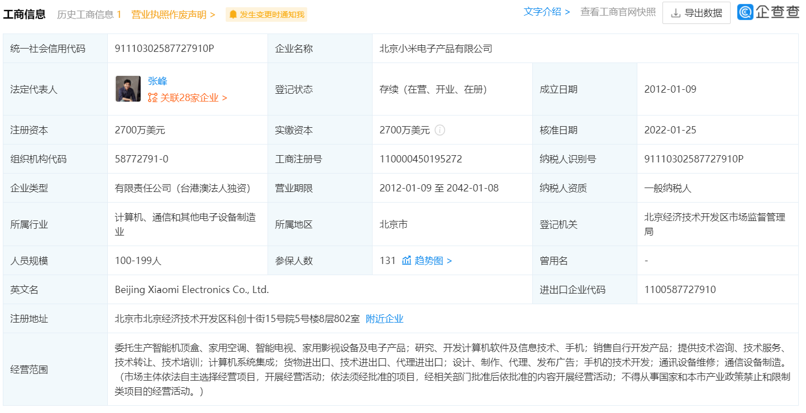The height and width of the screenshot is (413, 806).
Task: Click industry 计算机、通信和其他电子设备制造业
Action: [185, 224]
